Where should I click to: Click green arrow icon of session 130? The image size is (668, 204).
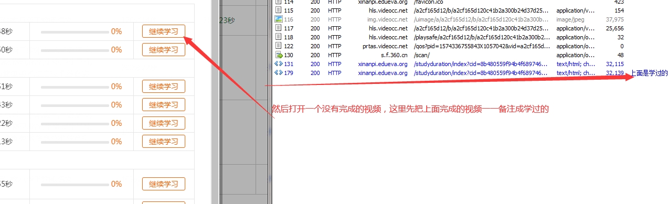tap(278, 55)
